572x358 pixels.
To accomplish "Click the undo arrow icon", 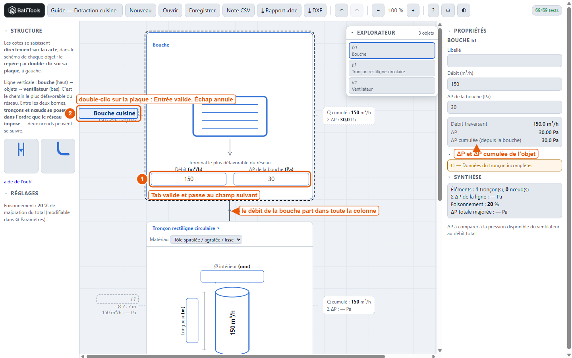I will pyautogui.click(x=341, y=10).
